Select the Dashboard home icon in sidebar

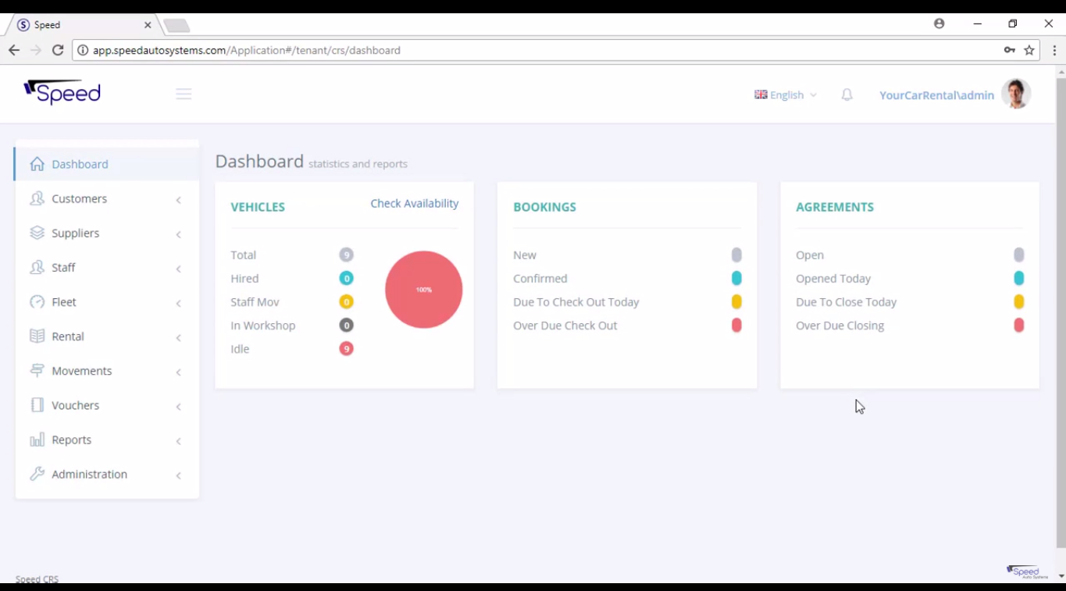[x=36, y=164]
